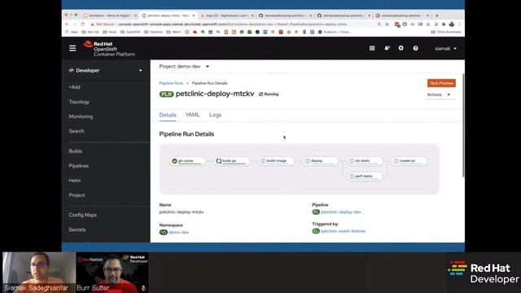Switch to the DevNation browser tab
Viewport: 521px width, 293px height.
[110, 15]
